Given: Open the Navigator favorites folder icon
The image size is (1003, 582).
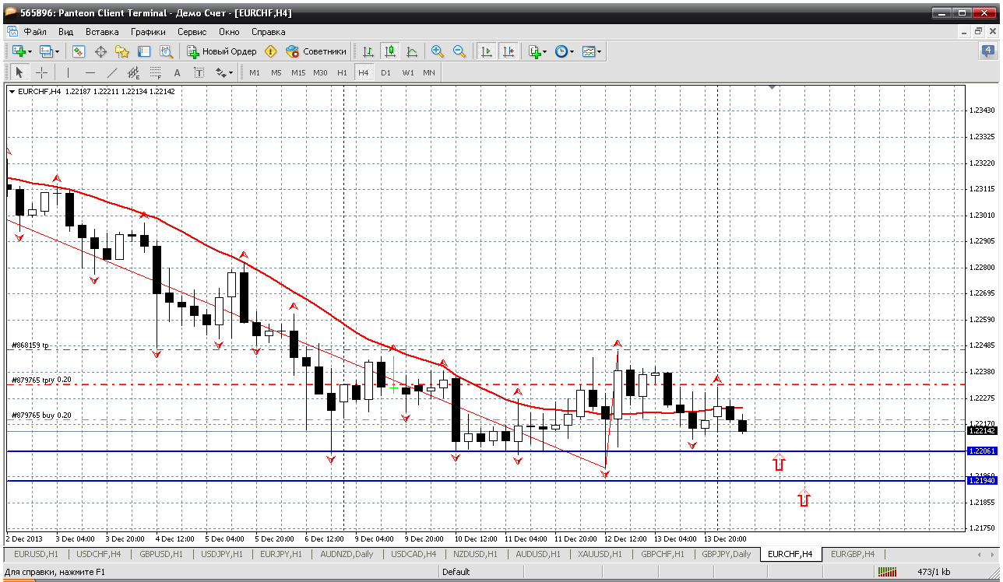Looking at the screenshot, I should (x=122, y=51).
